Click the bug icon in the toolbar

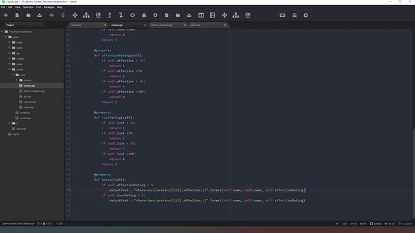click(144, 16)
